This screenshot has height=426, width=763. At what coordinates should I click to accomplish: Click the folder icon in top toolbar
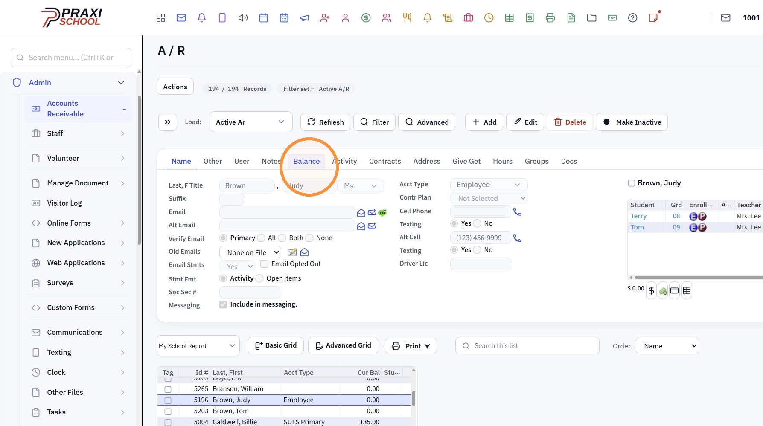tap(591, 18)
